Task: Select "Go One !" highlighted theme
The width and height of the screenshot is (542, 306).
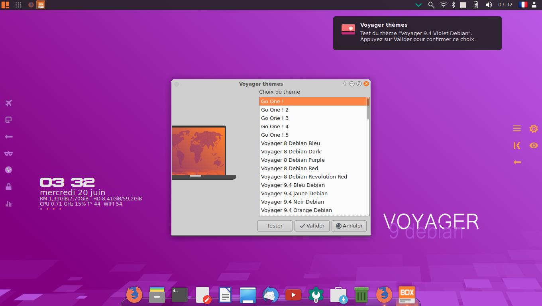Action: pyautogui.click(x=313, y=102)
